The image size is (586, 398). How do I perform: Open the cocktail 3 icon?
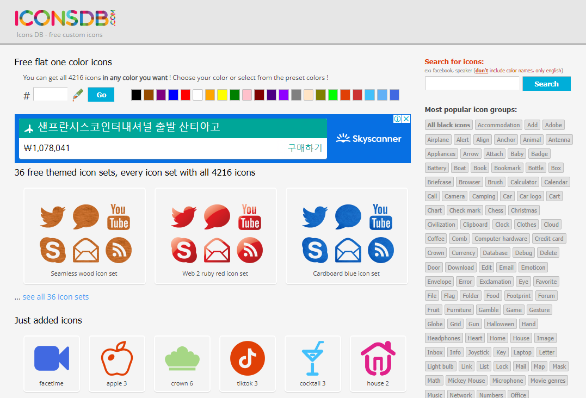click(x=313, y=364)
